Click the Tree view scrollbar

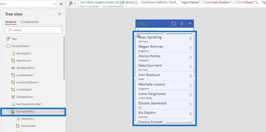(x=64, y=57)
